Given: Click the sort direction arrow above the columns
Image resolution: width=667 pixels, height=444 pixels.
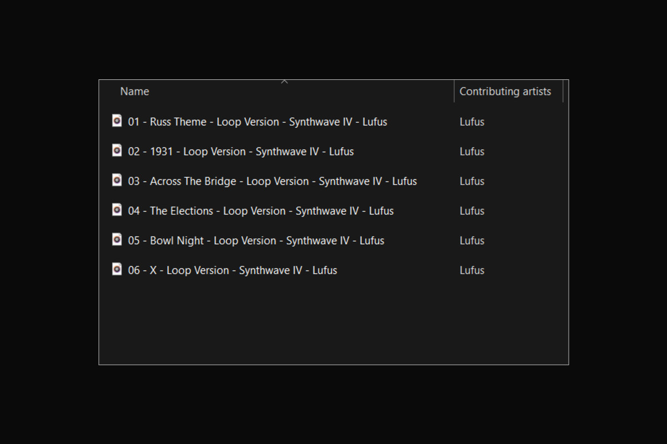Looking at the screenshot, I should click(285, 82).
